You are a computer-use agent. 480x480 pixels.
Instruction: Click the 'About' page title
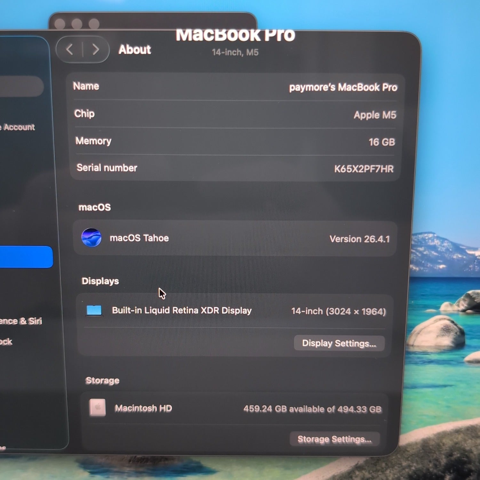[x=135, y=50]
